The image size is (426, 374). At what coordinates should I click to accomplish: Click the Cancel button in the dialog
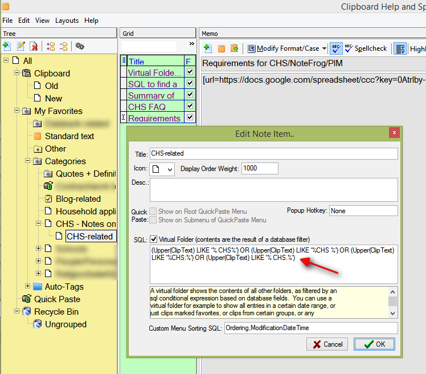pyautogui.click(x=327, y=344)
